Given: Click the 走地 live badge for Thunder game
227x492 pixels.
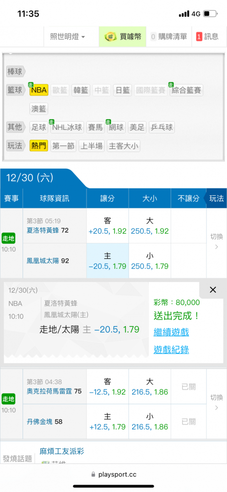Looking at the screenshot, I should 8,399.
